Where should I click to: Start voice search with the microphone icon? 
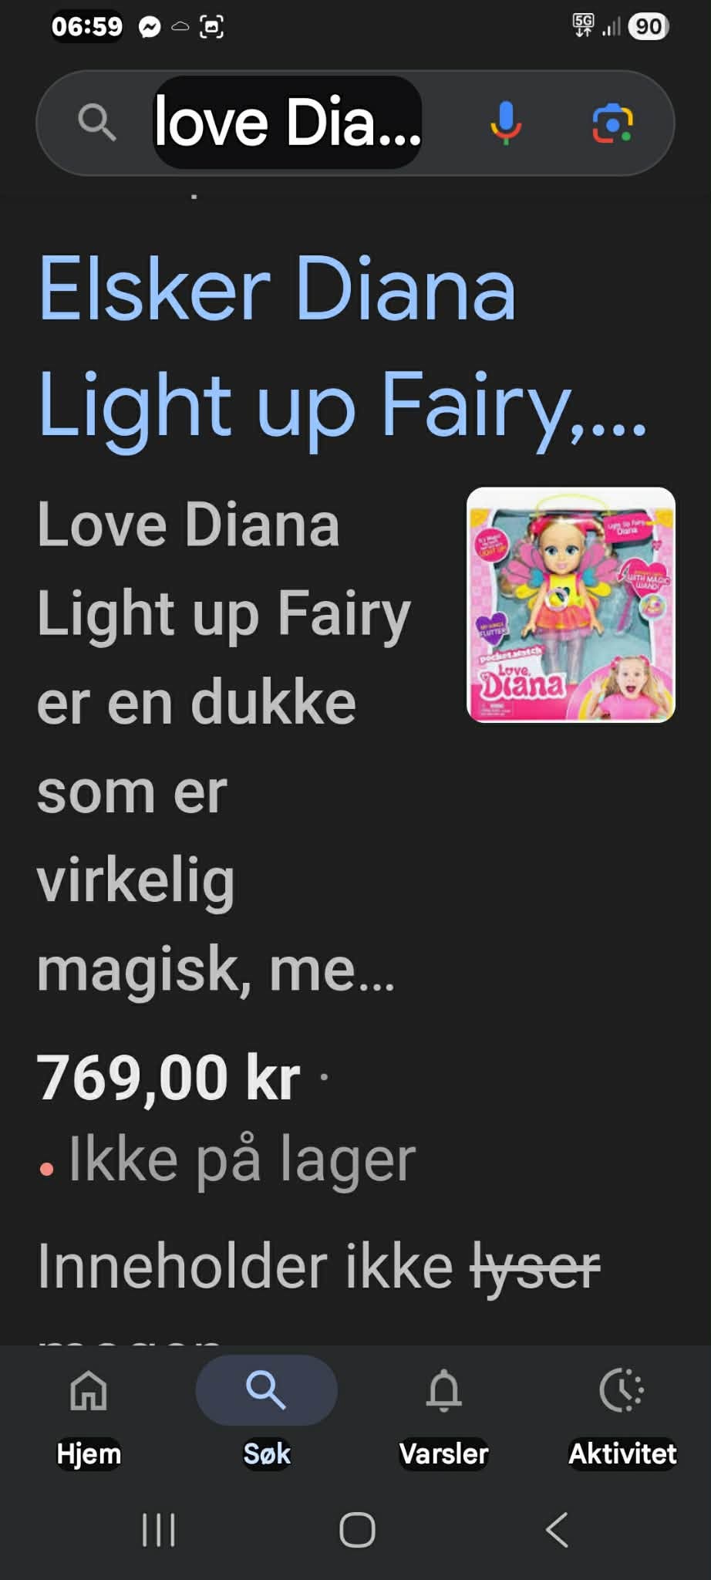tap(506, 123)
